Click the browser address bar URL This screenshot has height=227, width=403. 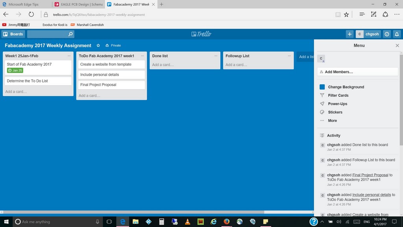pyautogui.click(x=99, y=15)
